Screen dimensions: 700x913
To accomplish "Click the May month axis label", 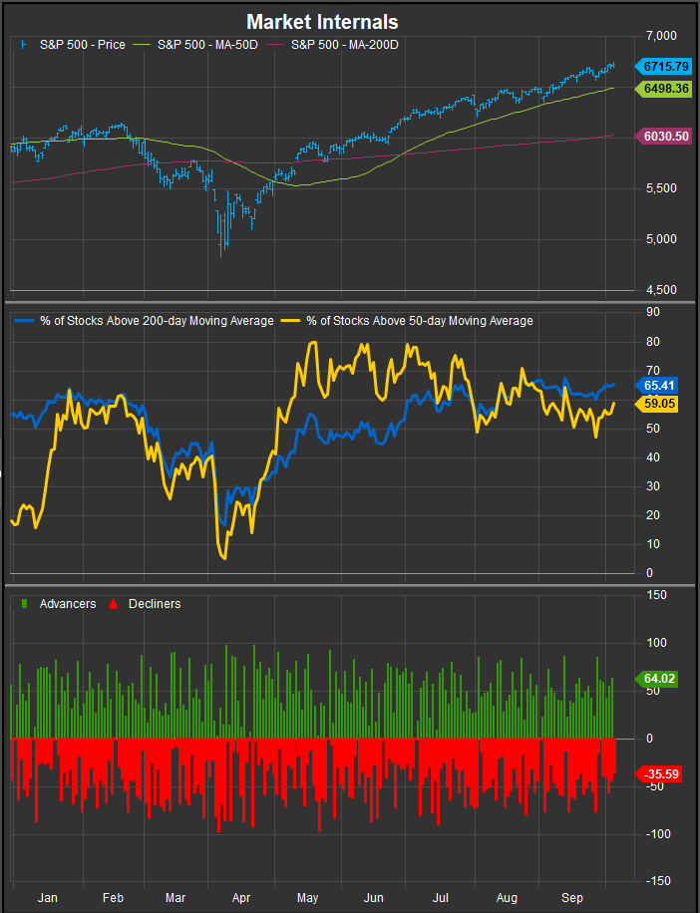I will click(x=310, y=897).
